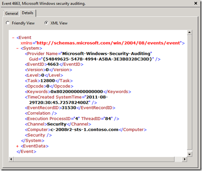Click the vertical scrollbar thumb
Viewport: 202px width, 171px height.
(x=190, y=93)
